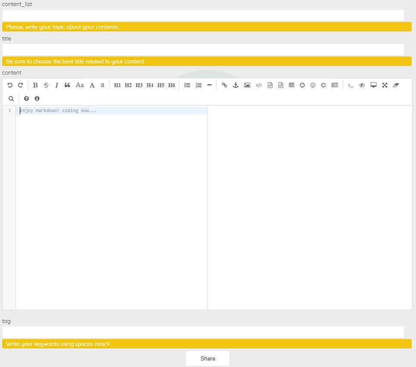Click the 'Write your keywords using spaces' hint
This screenshot has width=416, height=367.
pos(207,344)
